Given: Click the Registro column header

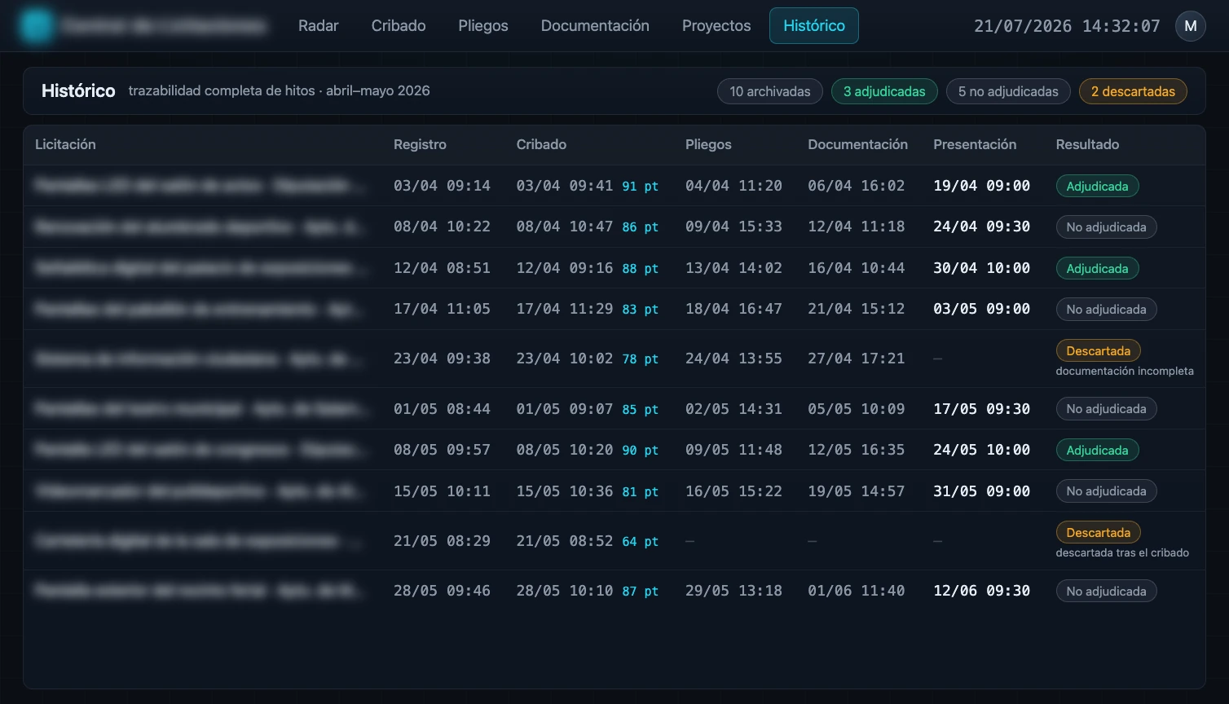Looking at the screenshot, I should pos(420,144).
